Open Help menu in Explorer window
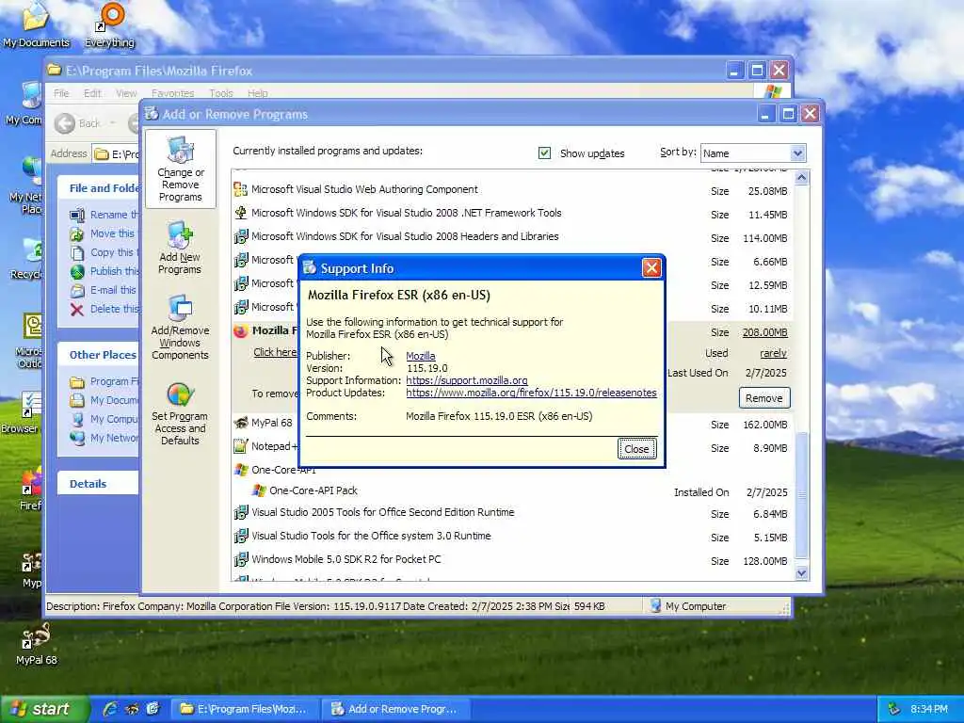964x723 pixels. tap(258, 93)
